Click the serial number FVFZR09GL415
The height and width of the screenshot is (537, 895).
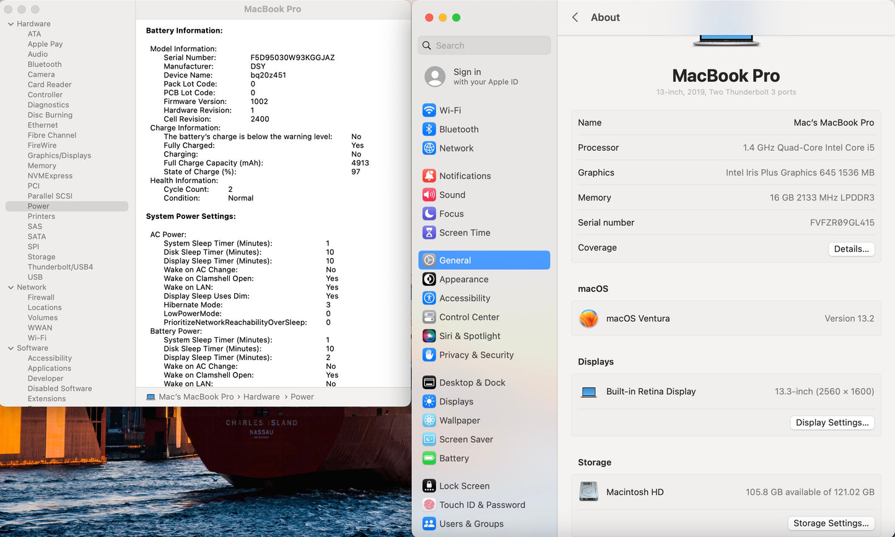842,223
